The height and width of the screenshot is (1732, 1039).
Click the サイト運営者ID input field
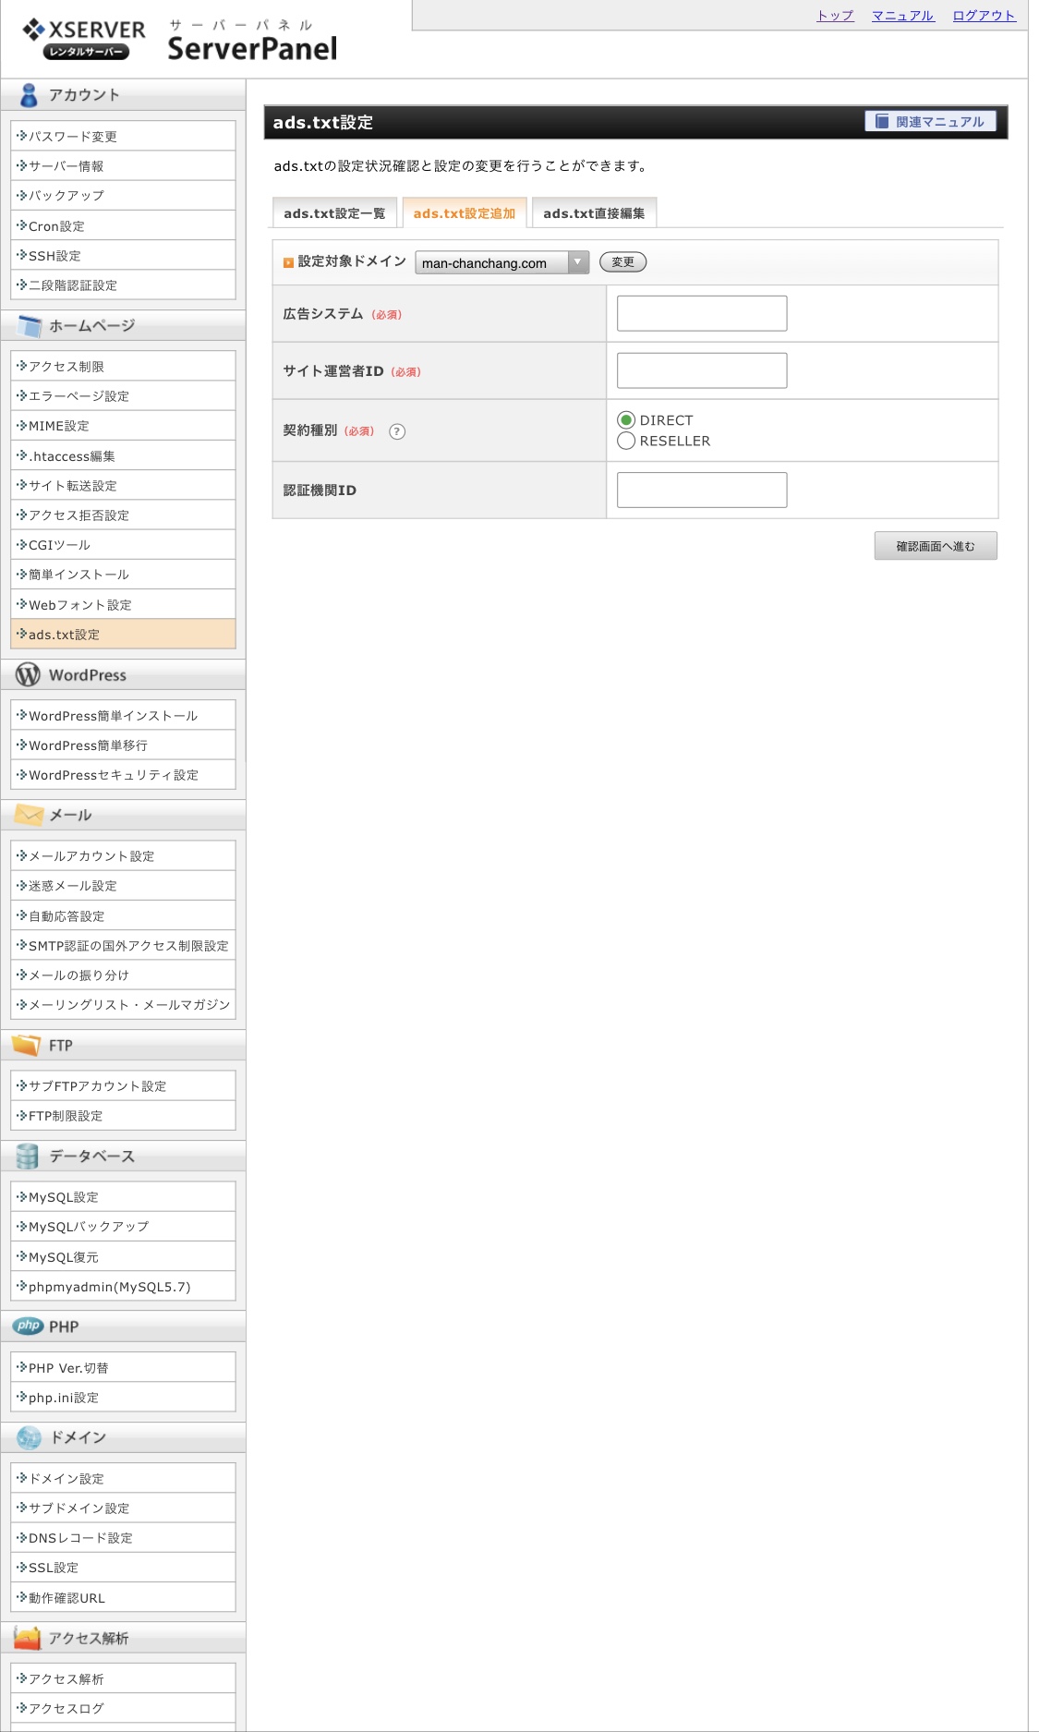click(701, 371)
